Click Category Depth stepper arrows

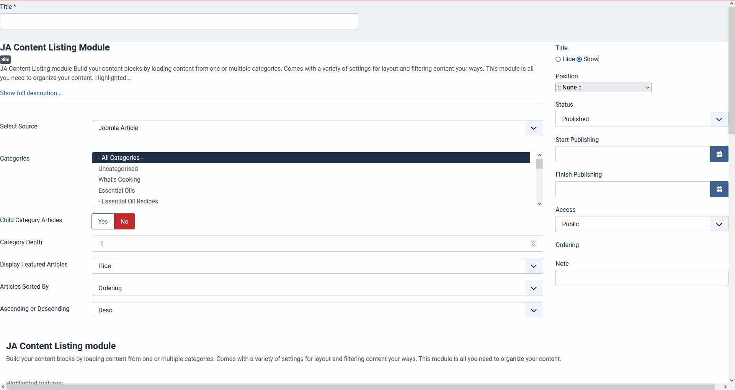[533, 244]
